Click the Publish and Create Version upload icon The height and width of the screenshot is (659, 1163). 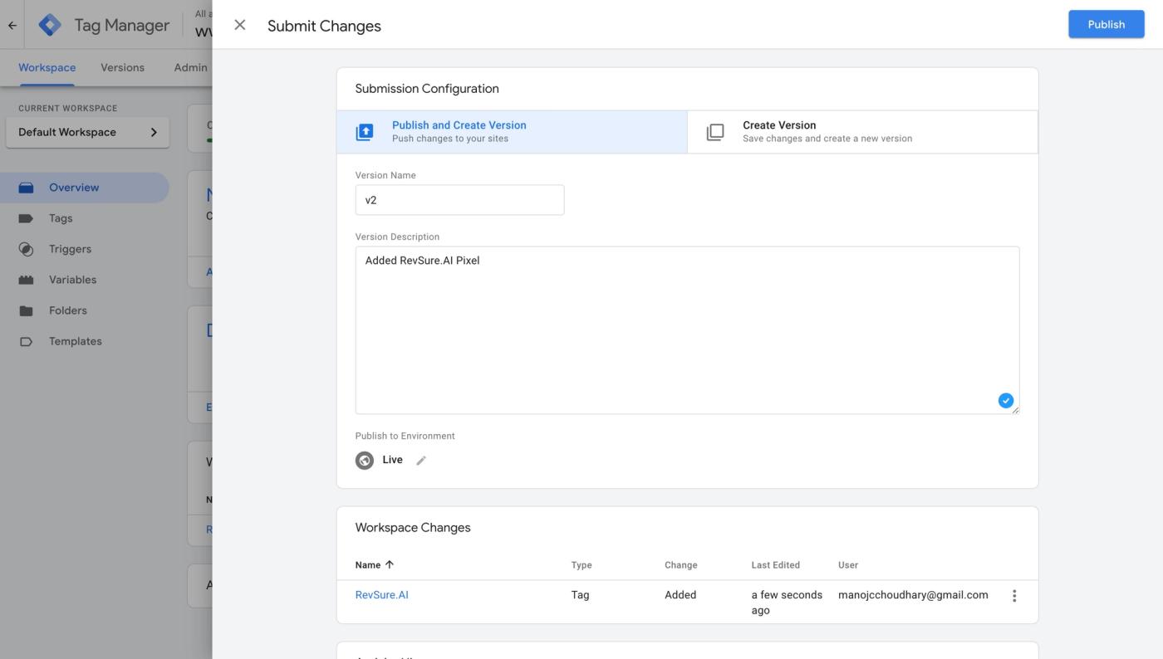365,132
